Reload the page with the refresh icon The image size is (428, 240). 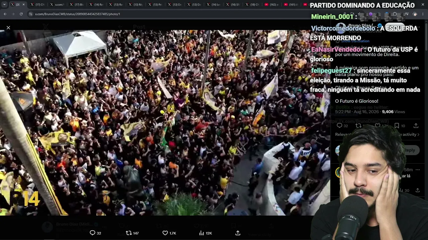pos(21,14)
